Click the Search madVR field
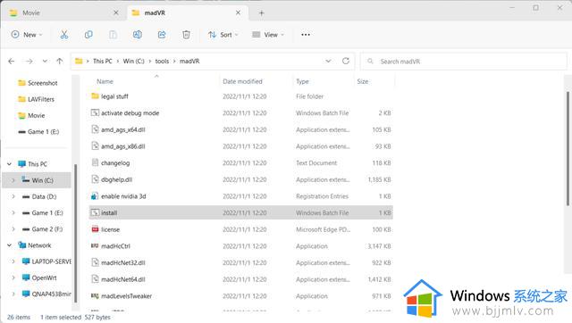The image size is (572, 323). tap(464, 62)
